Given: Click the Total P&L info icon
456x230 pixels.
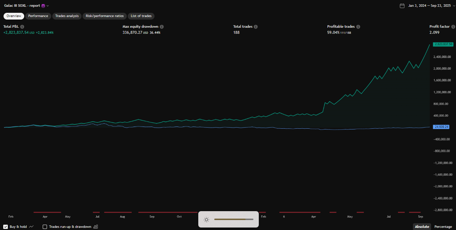Looking at the screenshot, I should pyautogui.click(x=22, y=27).
